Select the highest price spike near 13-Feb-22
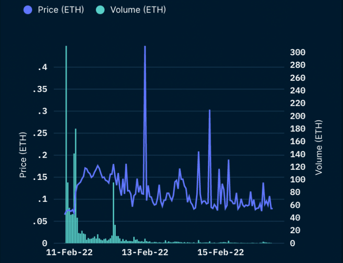Image resolution: width=343 pixels, height=263 pixels. point(145,47)
